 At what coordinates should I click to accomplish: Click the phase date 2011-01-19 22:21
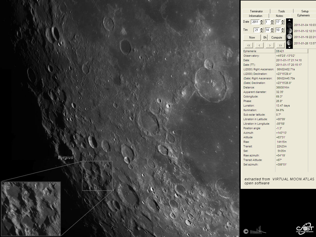coord(305,37)
